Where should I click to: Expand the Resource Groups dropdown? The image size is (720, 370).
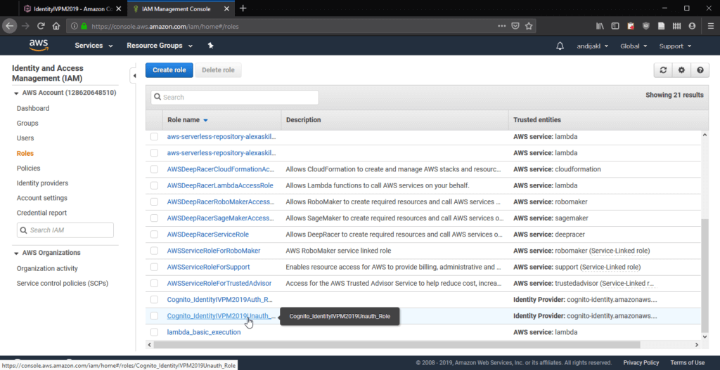point(160,46)
